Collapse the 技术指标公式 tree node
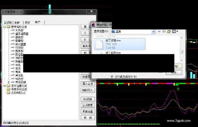Viewport: 198px width, 127px height. [x=5, y=27]
